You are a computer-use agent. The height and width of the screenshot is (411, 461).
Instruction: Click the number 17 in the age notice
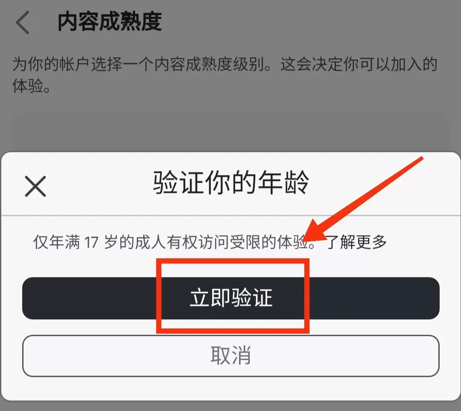coord(91,242)
